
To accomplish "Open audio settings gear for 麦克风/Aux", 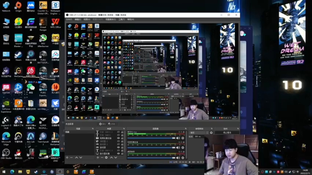I will click(x=183, y=138).
